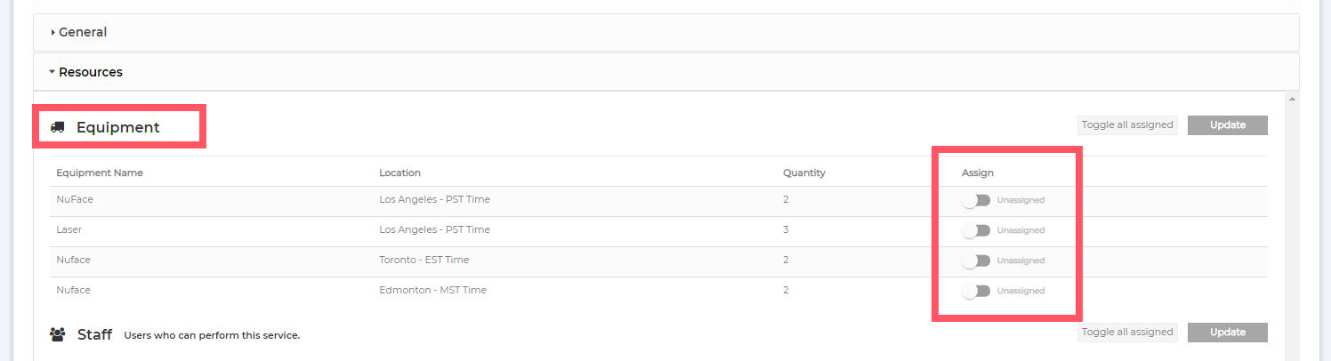Collapse the Resources section
Image resolution: width=1331 pixels, height=361 pixels.
pos(90,72)
